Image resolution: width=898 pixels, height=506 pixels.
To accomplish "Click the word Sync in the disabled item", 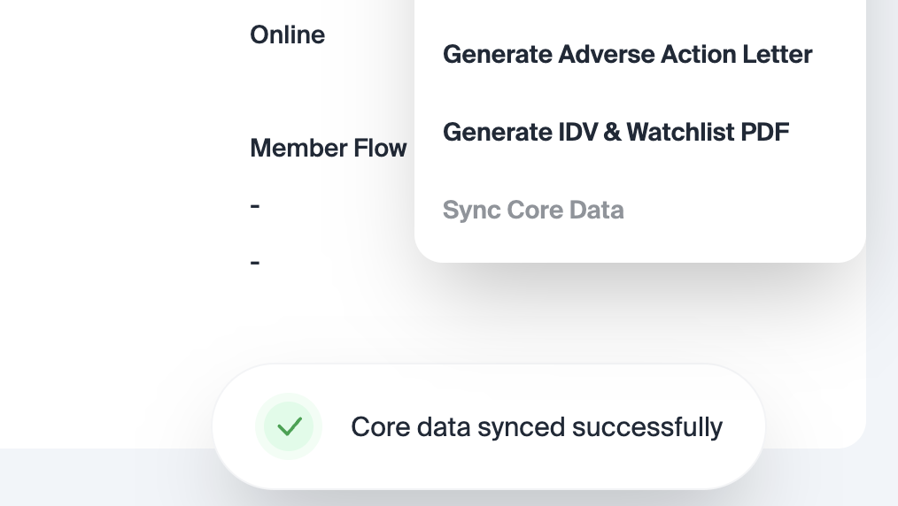I will [x=470, y=211].
